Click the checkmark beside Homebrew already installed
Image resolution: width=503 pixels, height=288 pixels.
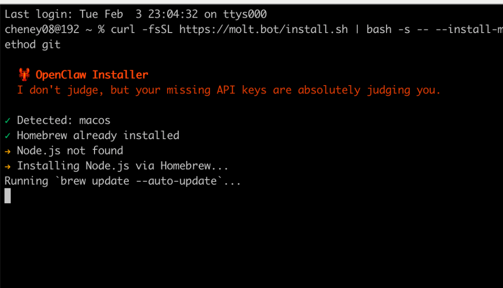coord(8,136)
